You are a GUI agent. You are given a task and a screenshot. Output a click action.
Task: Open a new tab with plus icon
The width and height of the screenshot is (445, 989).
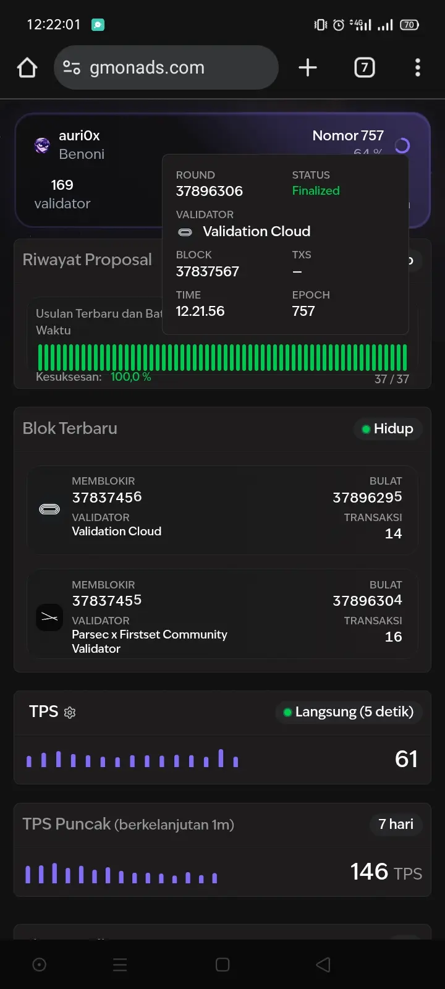(307, 67)
